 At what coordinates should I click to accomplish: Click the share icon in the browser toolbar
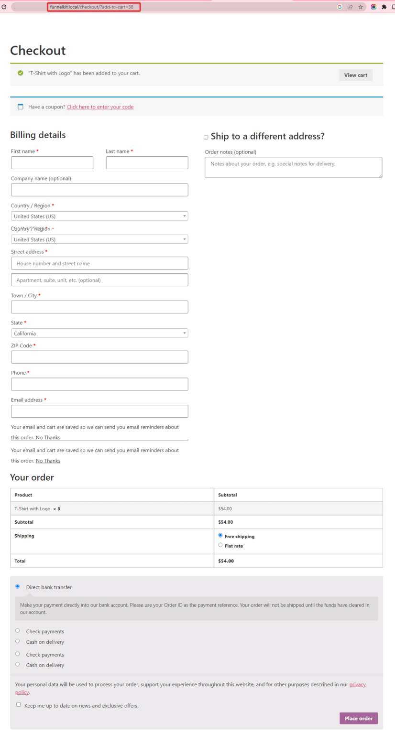point(350,7)
